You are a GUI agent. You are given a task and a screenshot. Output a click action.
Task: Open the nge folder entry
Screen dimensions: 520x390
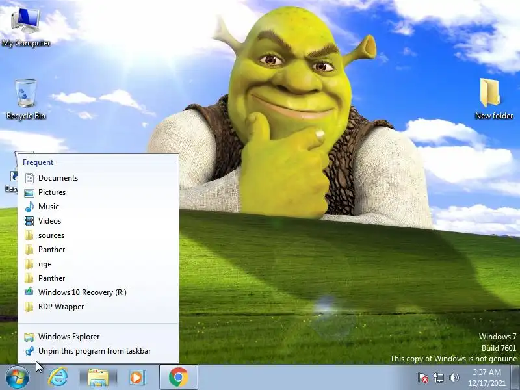[x=99, y=264]
